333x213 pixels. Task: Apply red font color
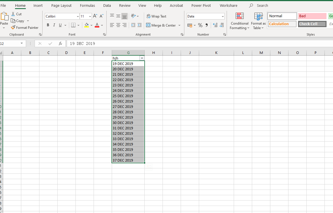point(97,25)
